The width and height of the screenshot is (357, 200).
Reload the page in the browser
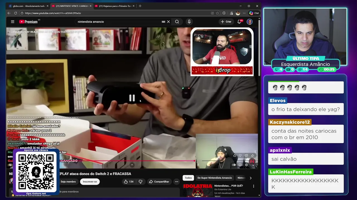(x=16, y=13)
